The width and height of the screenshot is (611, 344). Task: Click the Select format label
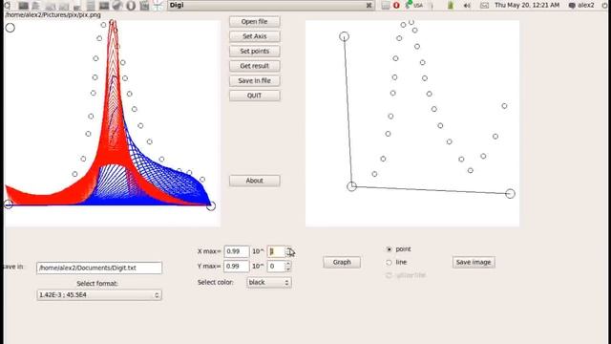(97, 284)
